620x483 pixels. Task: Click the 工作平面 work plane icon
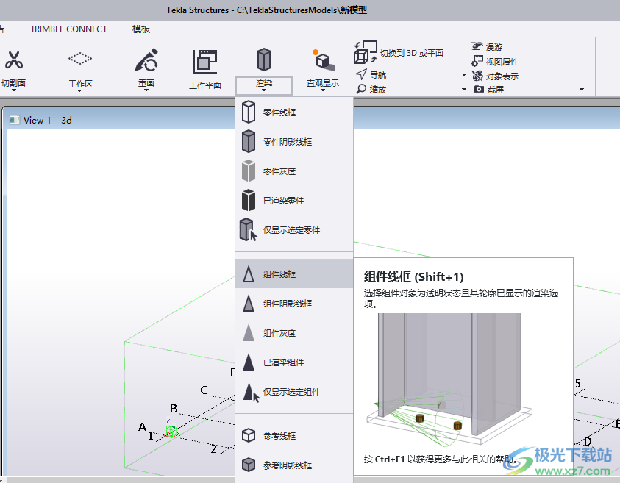pyautogui.click(x=205, y=61)
